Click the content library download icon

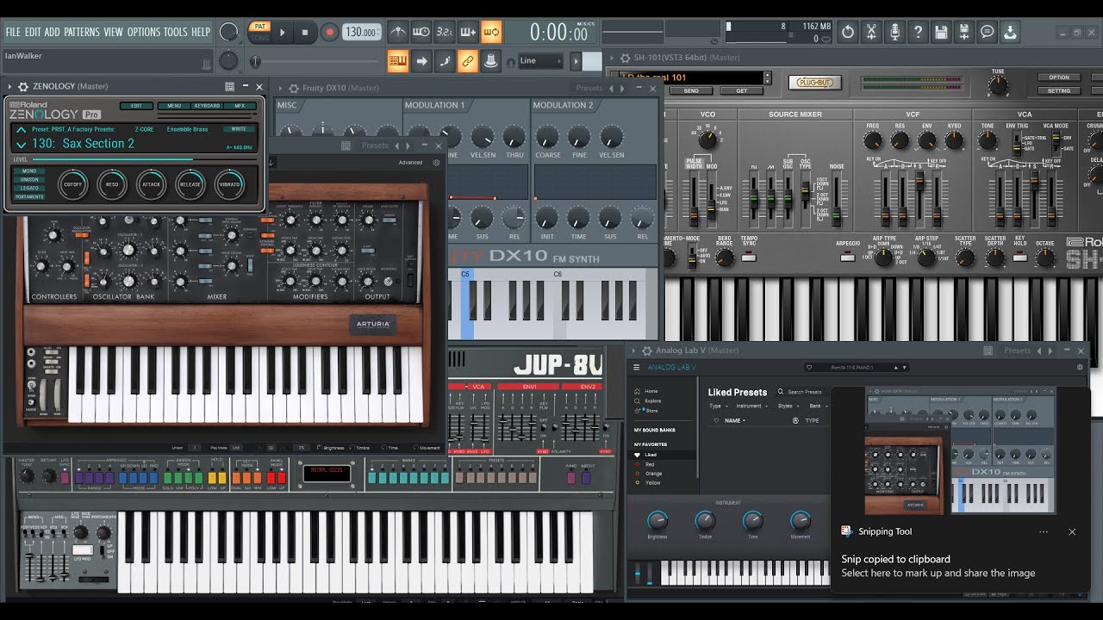click(x=1011, y=33)
